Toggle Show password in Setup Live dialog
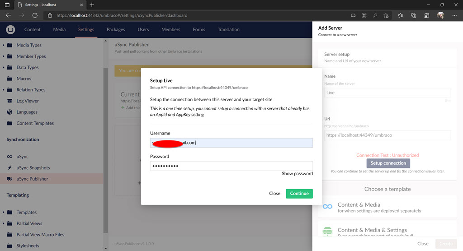 point(297,174)
